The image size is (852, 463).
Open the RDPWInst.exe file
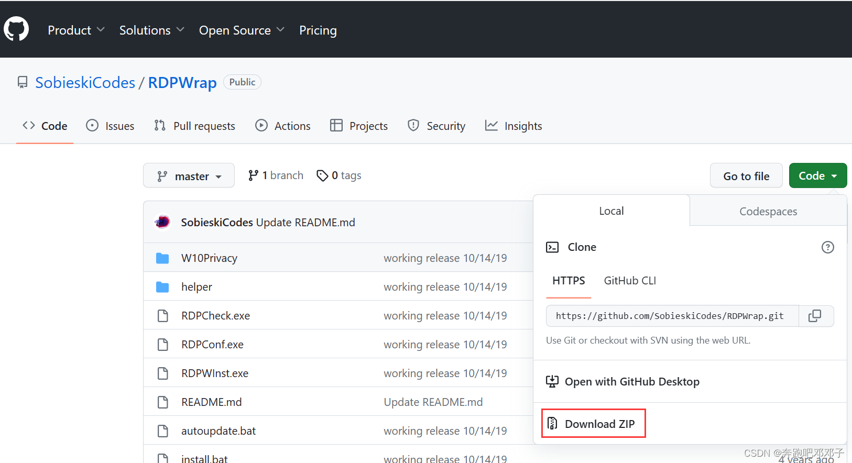(215, 373)
